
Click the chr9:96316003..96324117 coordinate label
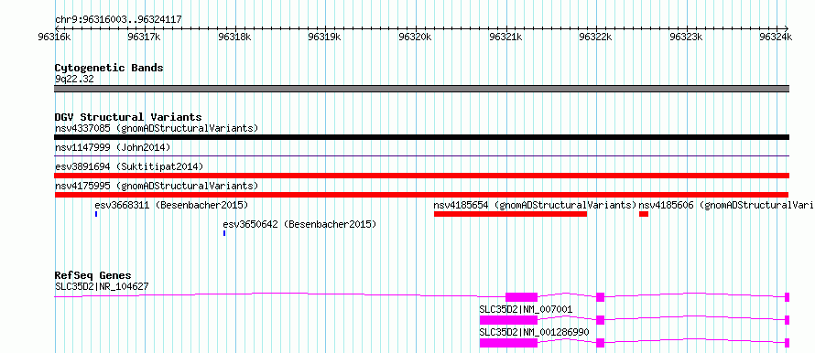tap(118, 20)
